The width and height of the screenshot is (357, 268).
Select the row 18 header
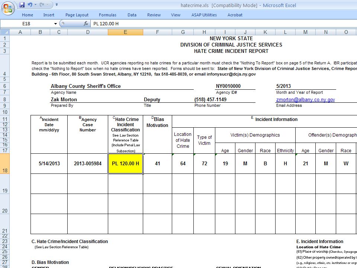(5, 164)
